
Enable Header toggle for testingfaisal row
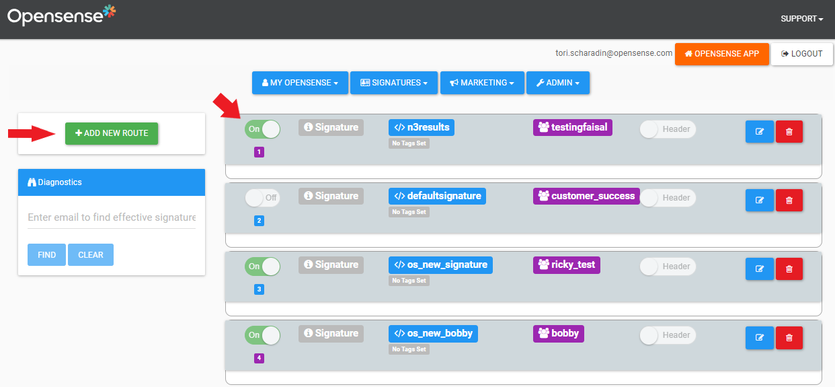click(668, 129)
